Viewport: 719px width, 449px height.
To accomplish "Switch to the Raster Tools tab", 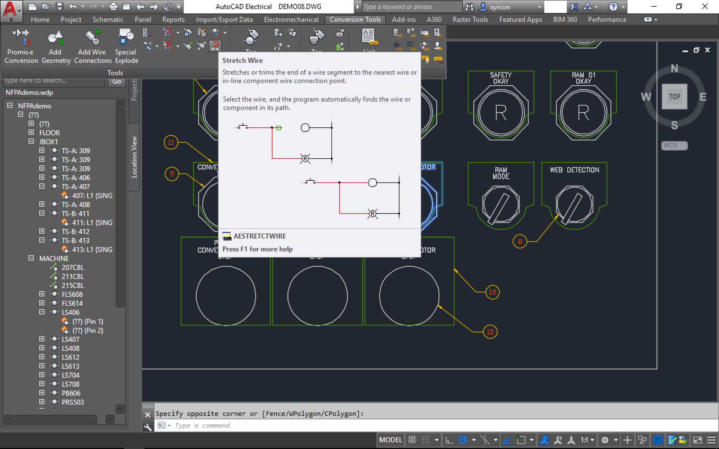I will point(470,20).
